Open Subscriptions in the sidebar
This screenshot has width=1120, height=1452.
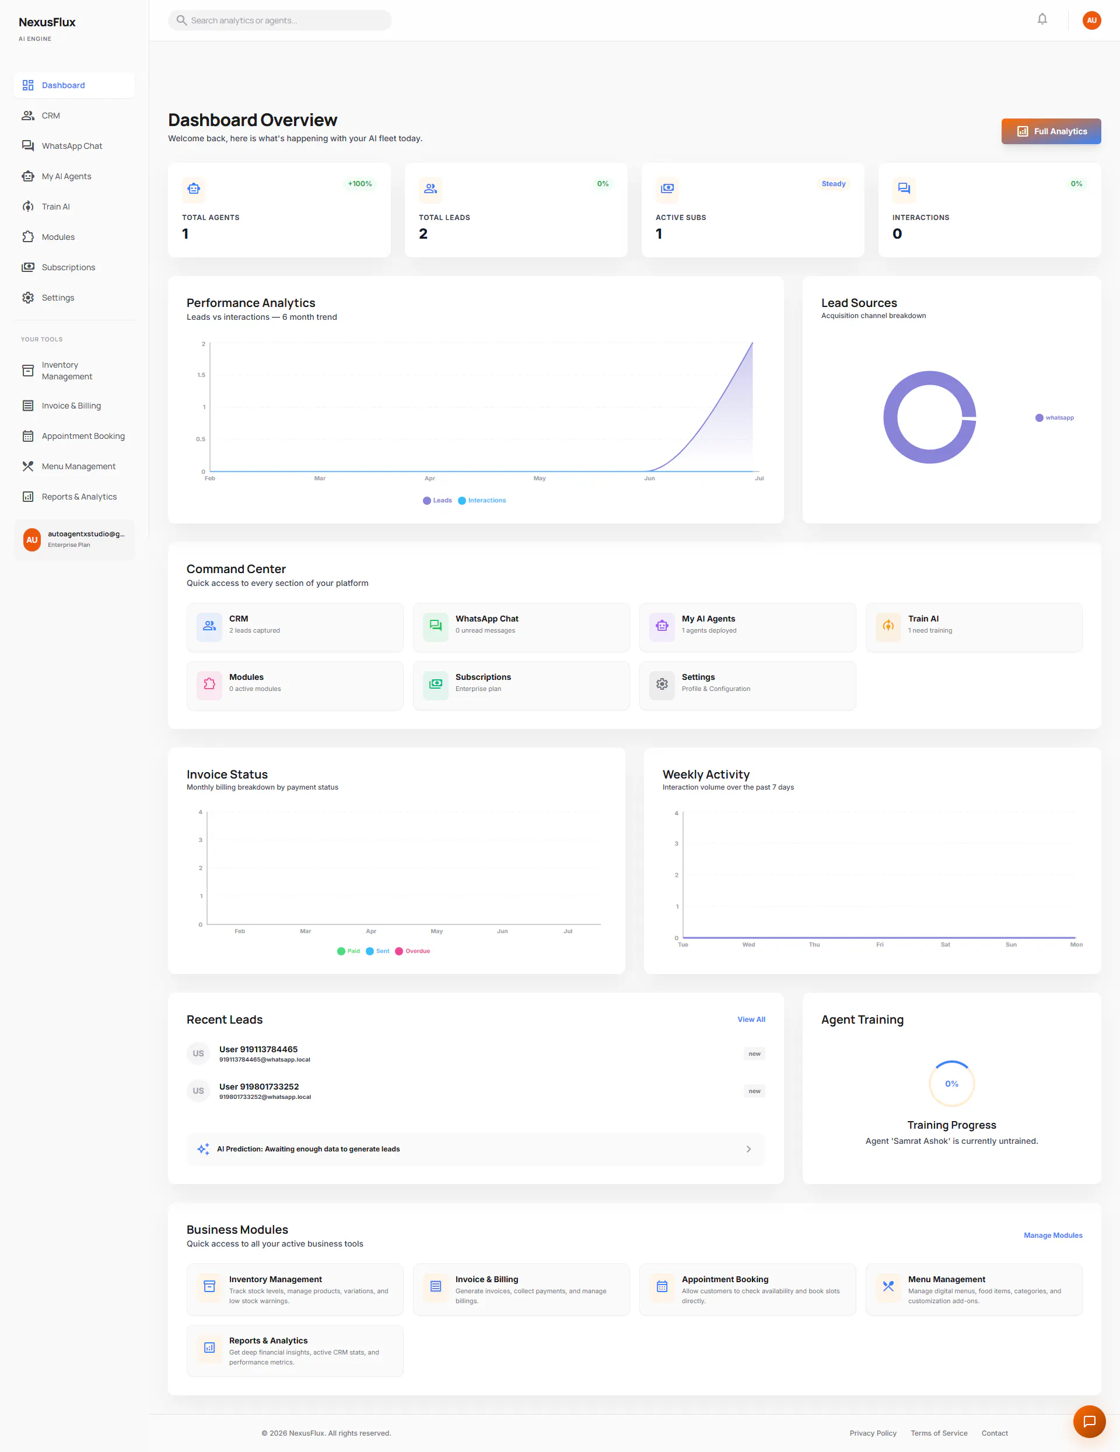point(75,267)
